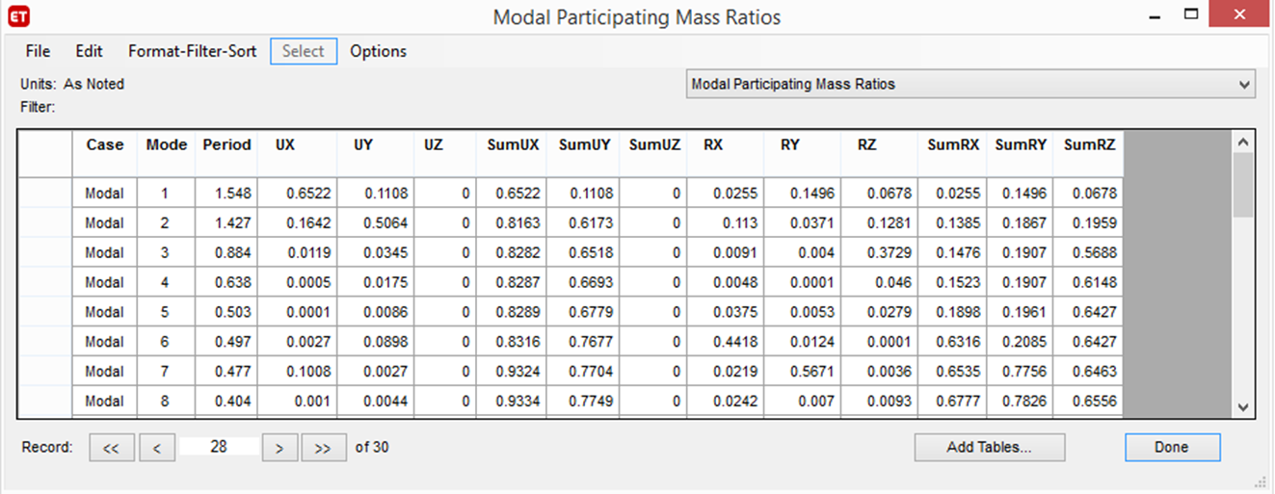Click the record number input field
This screenshot has height=494, width=1275.
pos(219,447)
